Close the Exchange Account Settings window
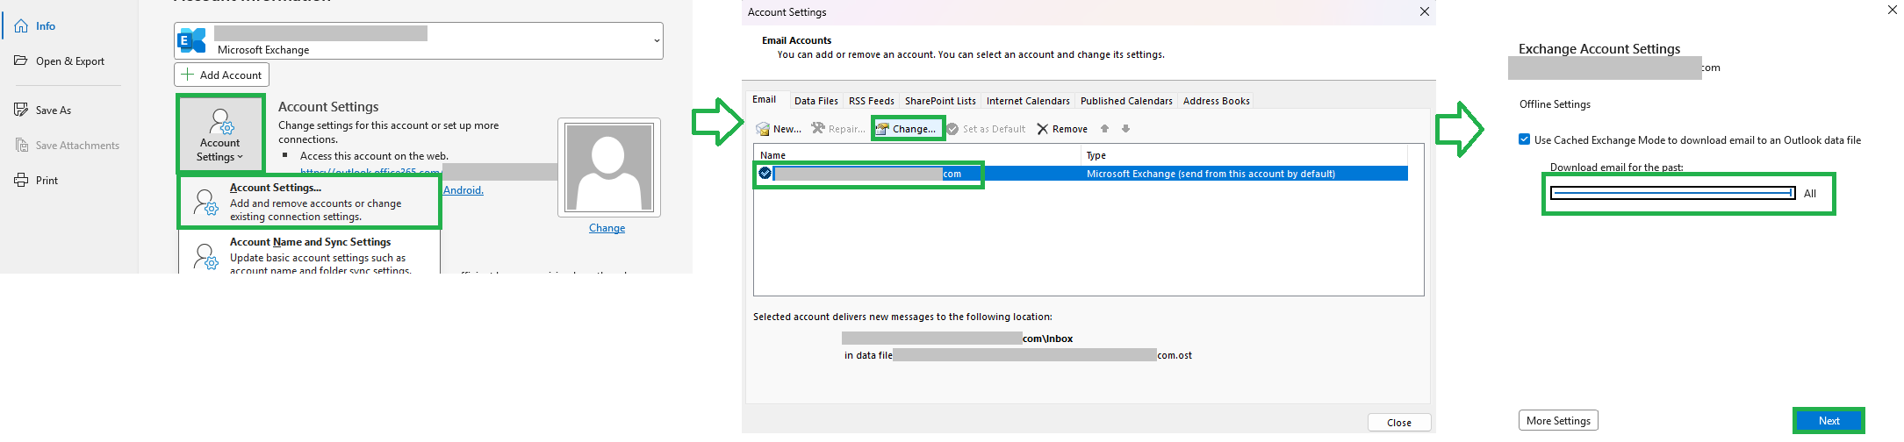The image size is (1904, 442). point(1892,10)
